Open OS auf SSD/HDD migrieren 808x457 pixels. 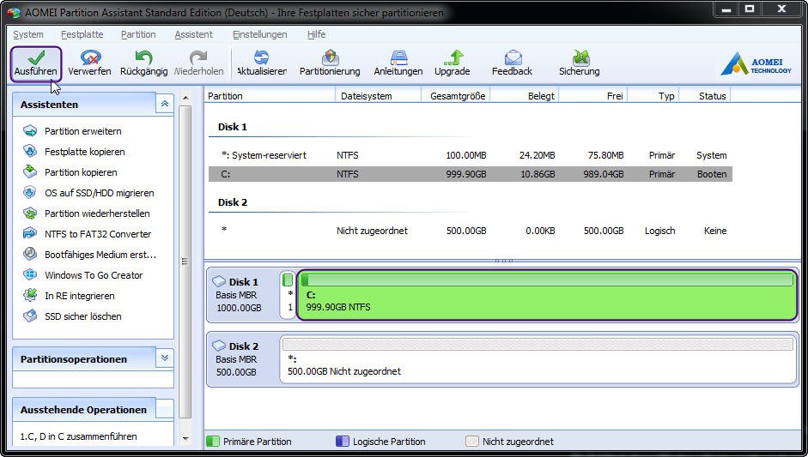point(99,193)
